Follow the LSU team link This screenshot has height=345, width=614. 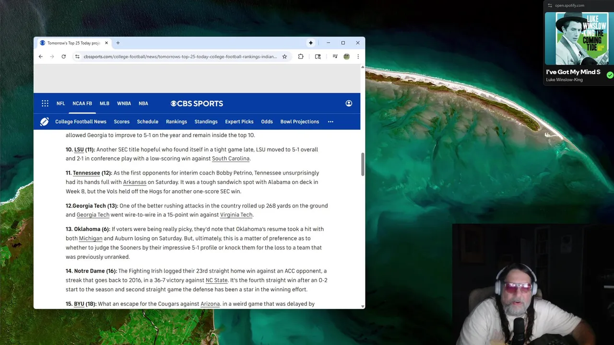(x=79, y=149)
